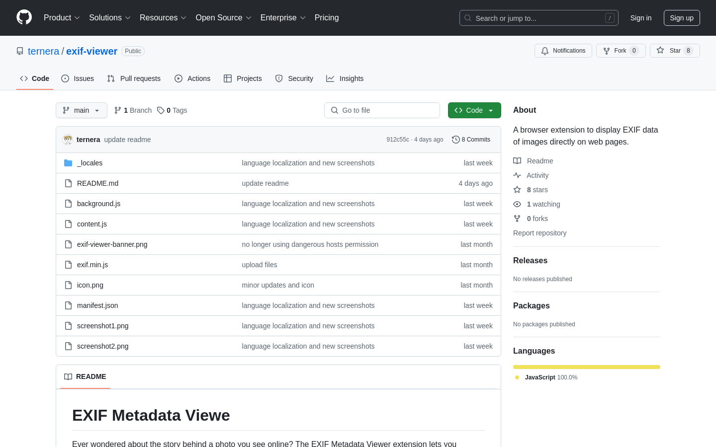Viewport: 716px width, 447px height.
Task: Open 'minor updates and icon' commit message
Action: tap(278, 285)
